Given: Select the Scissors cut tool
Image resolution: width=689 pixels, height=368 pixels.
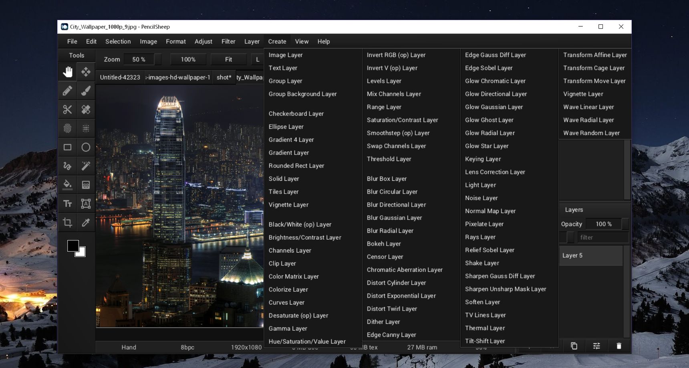Looking at the screenshot, I should click(67, 109).
